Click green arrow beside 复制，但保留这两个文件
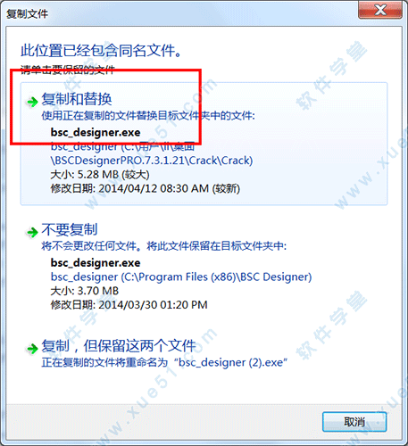Screen dimensions: 408x446 click(32, 348)
